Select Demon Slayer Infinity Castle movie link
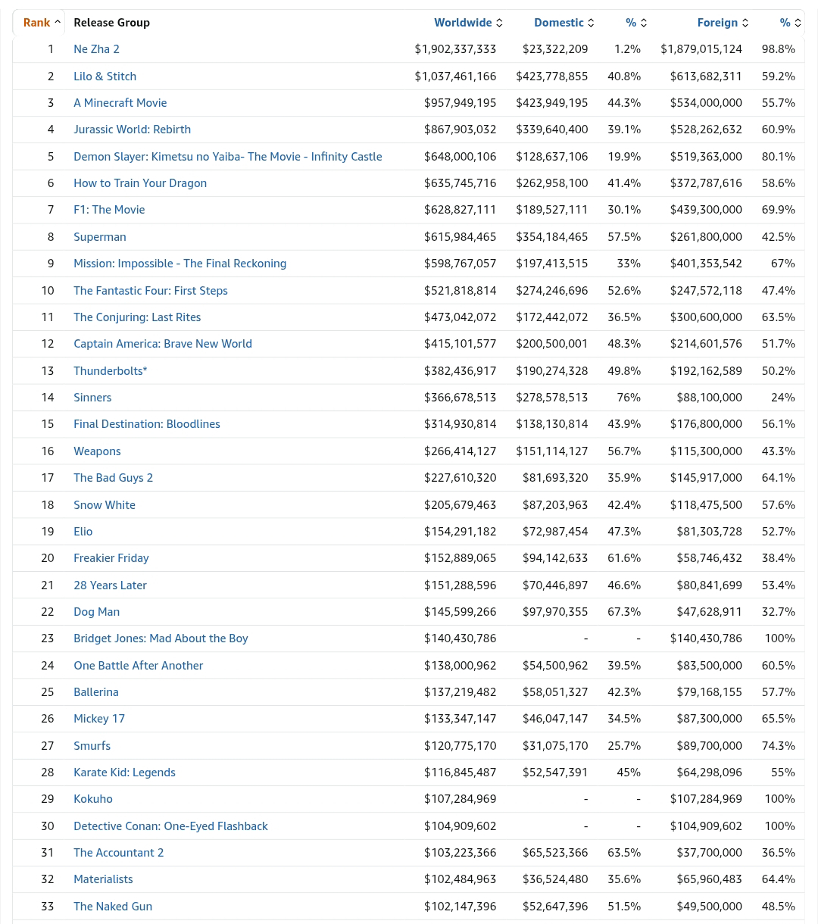Viewport: 818px width, 924px height. click(227, 157)
